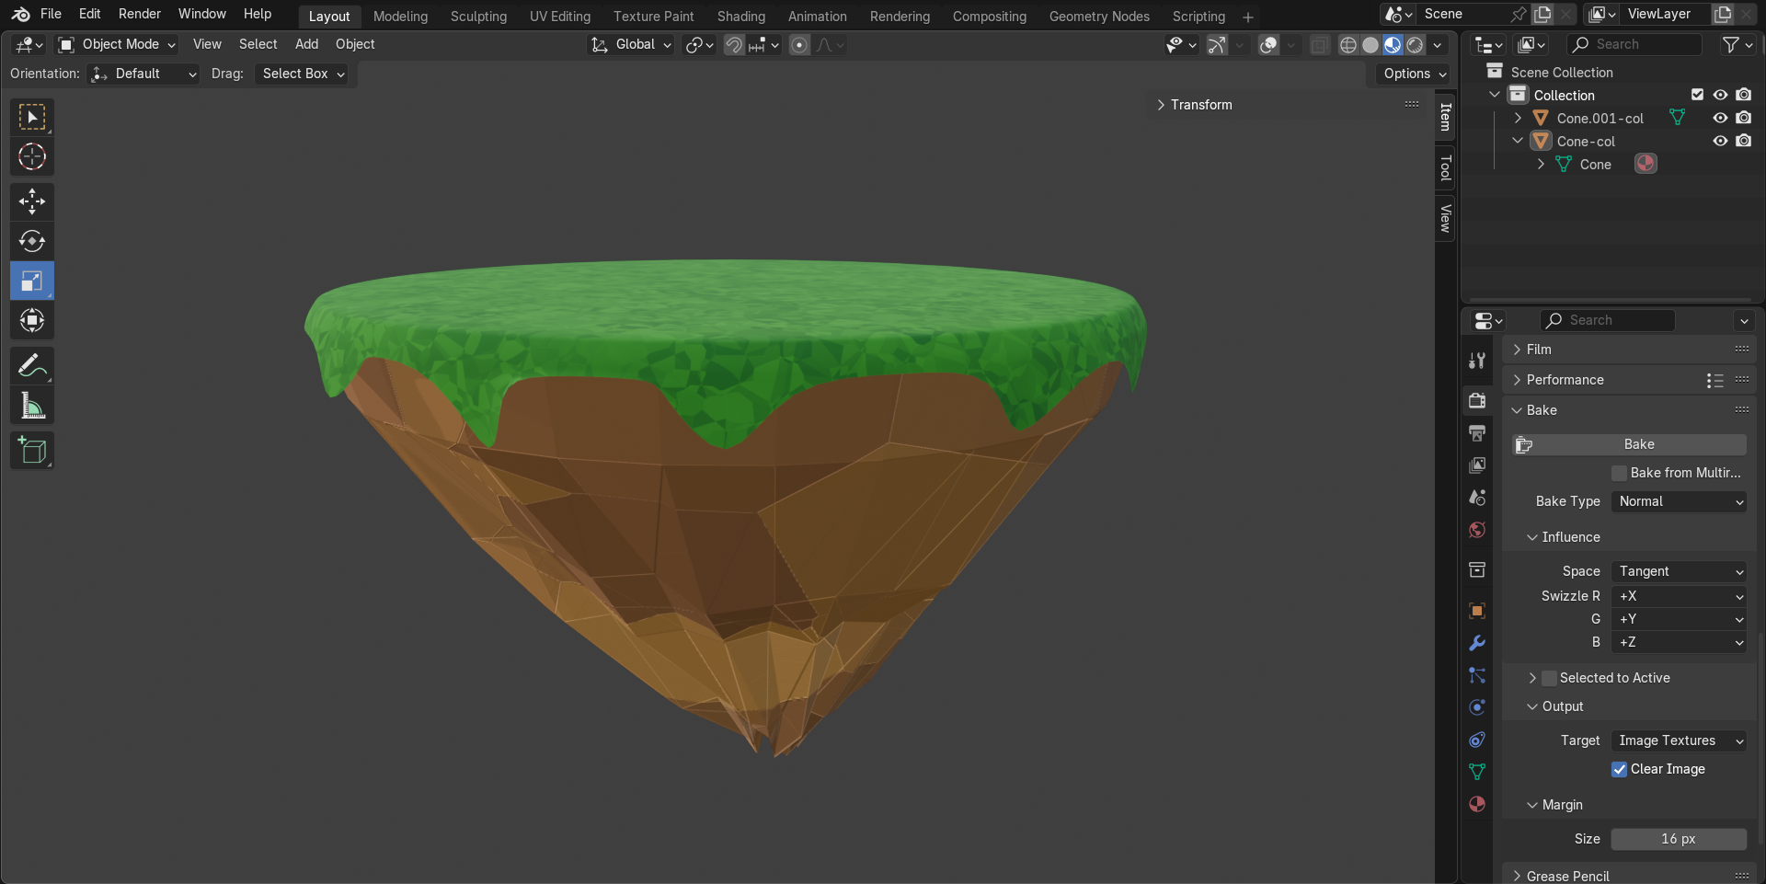Expand the Performance panel
This screenshot has width=1766, height=884.
point(1565,380)
